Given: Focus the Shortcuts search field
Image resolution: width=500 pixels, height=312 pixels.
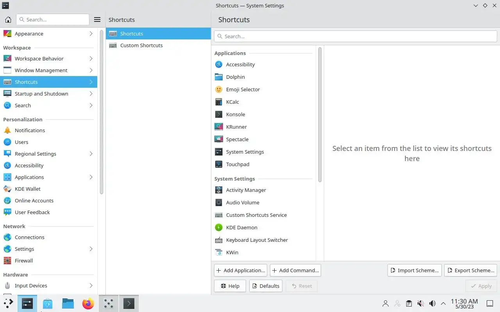Looking at the screenshot, I should point(355,36).
